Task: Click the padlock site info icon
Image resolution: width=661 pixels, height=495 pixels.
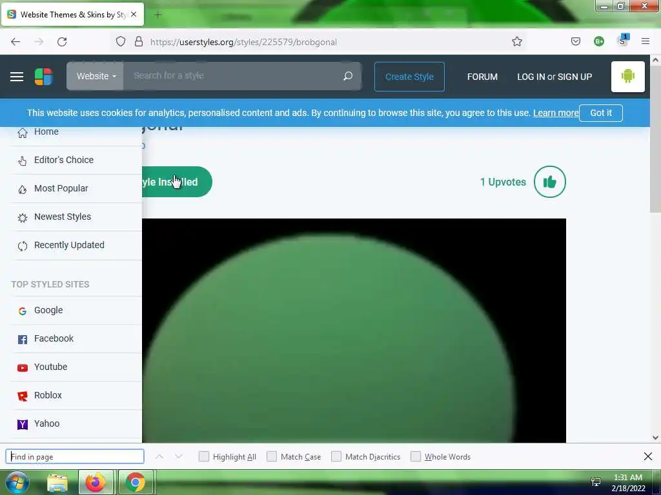Action: (139, 42)
